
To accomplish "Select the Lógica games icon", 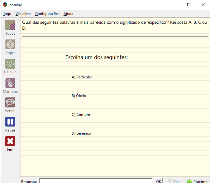I will click(x=10, y=44).
